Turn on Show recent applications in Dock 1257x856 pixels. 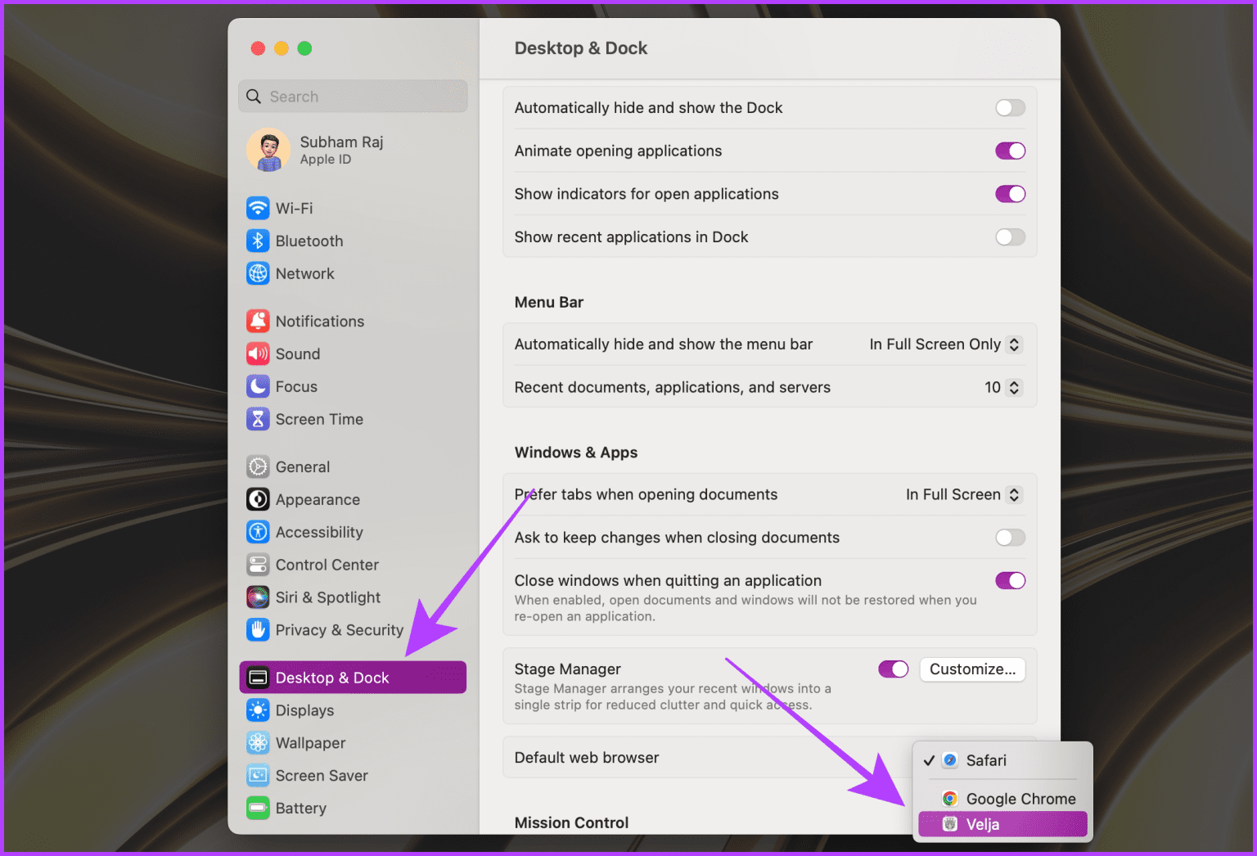(x=1009, y=237)
